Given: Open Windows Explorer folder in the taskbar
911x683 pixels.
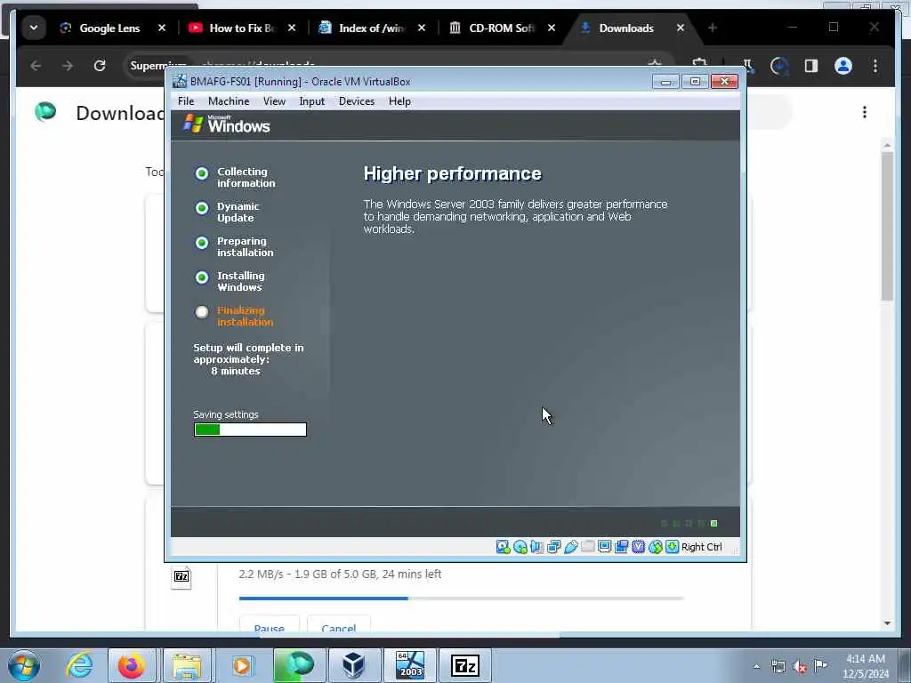Looking at the screenshot, I should [187, 665].
